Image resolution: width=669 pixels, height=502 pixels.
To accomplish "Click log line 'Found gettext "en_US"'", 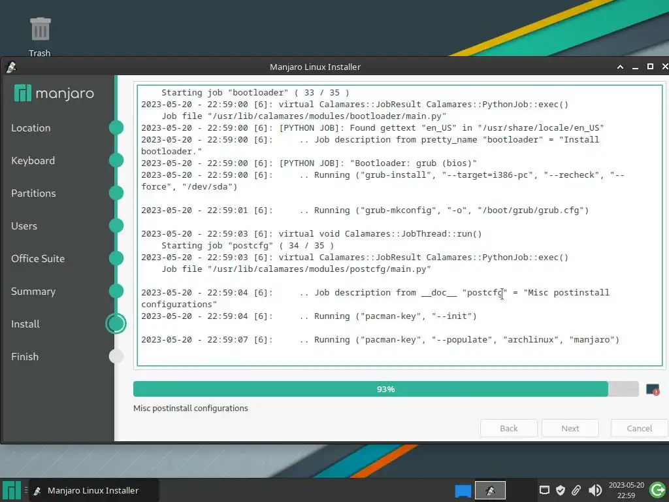I will pos(372,128).
